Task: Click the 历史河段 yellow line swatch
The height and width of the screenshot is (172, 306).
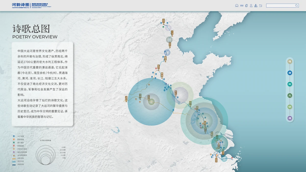Action: [x=14, y=158]
